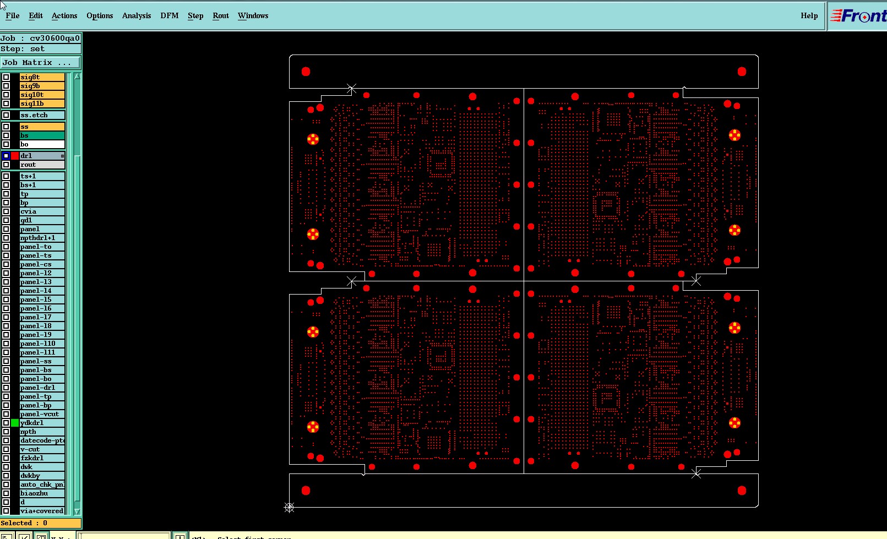Open the Windows menu
The image size is (887, 539).
tap(253, 15)
